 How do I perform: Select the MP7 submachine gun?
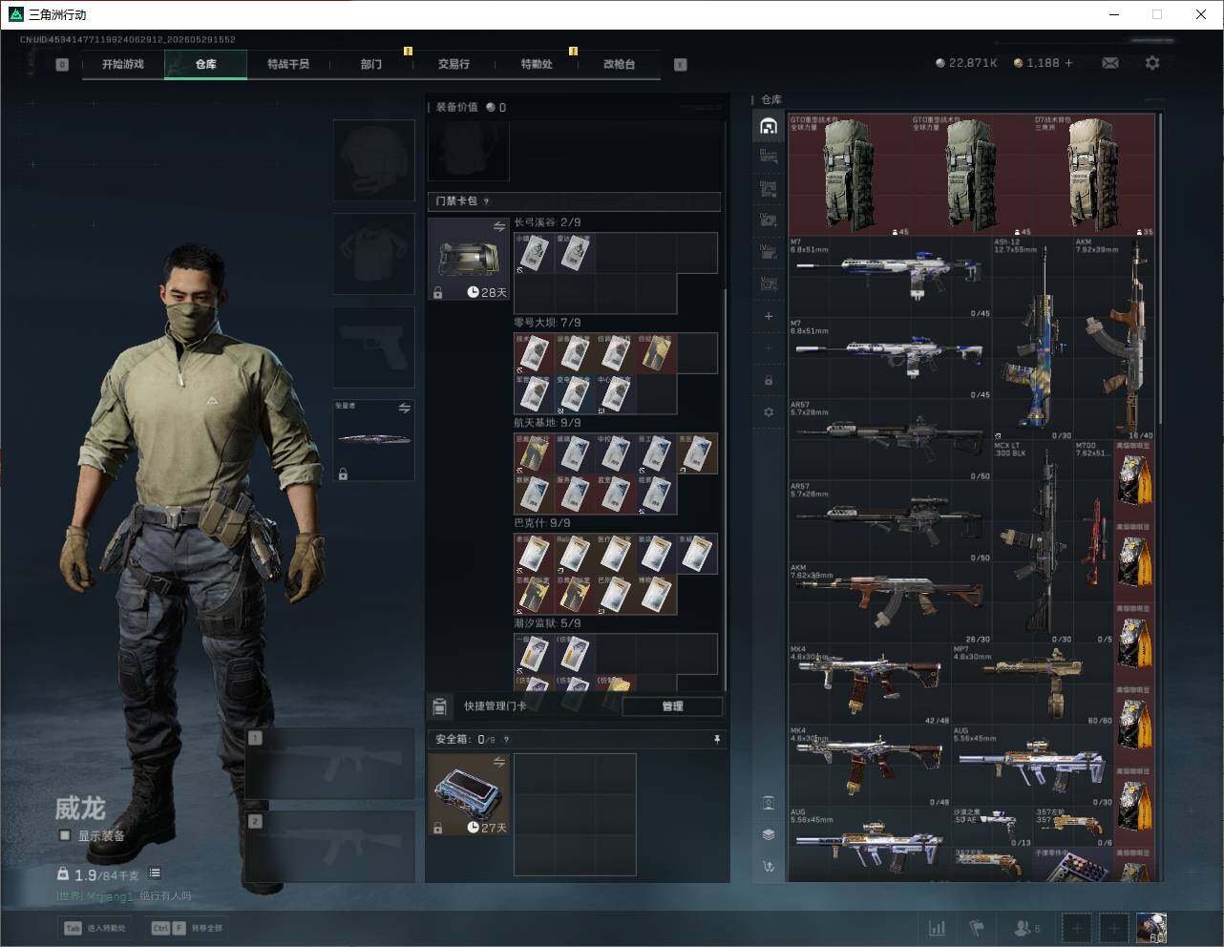click(1033, 684)
